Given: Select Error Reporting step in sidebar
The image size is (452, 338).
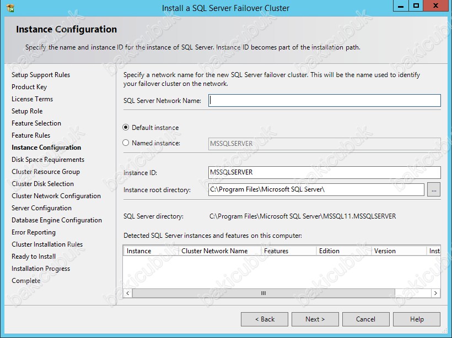Looking at the screenshot, I should [34, 232].
